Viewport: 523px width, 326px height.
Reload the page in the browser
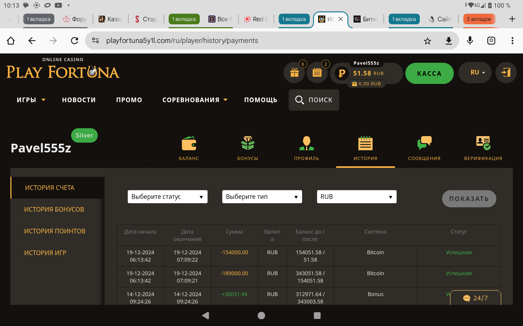click(74, 41)
